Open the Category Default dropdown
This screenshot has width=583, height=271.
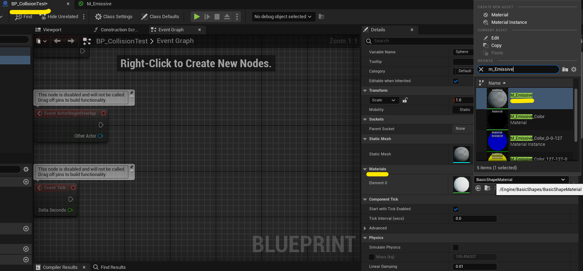coord(464,71)
